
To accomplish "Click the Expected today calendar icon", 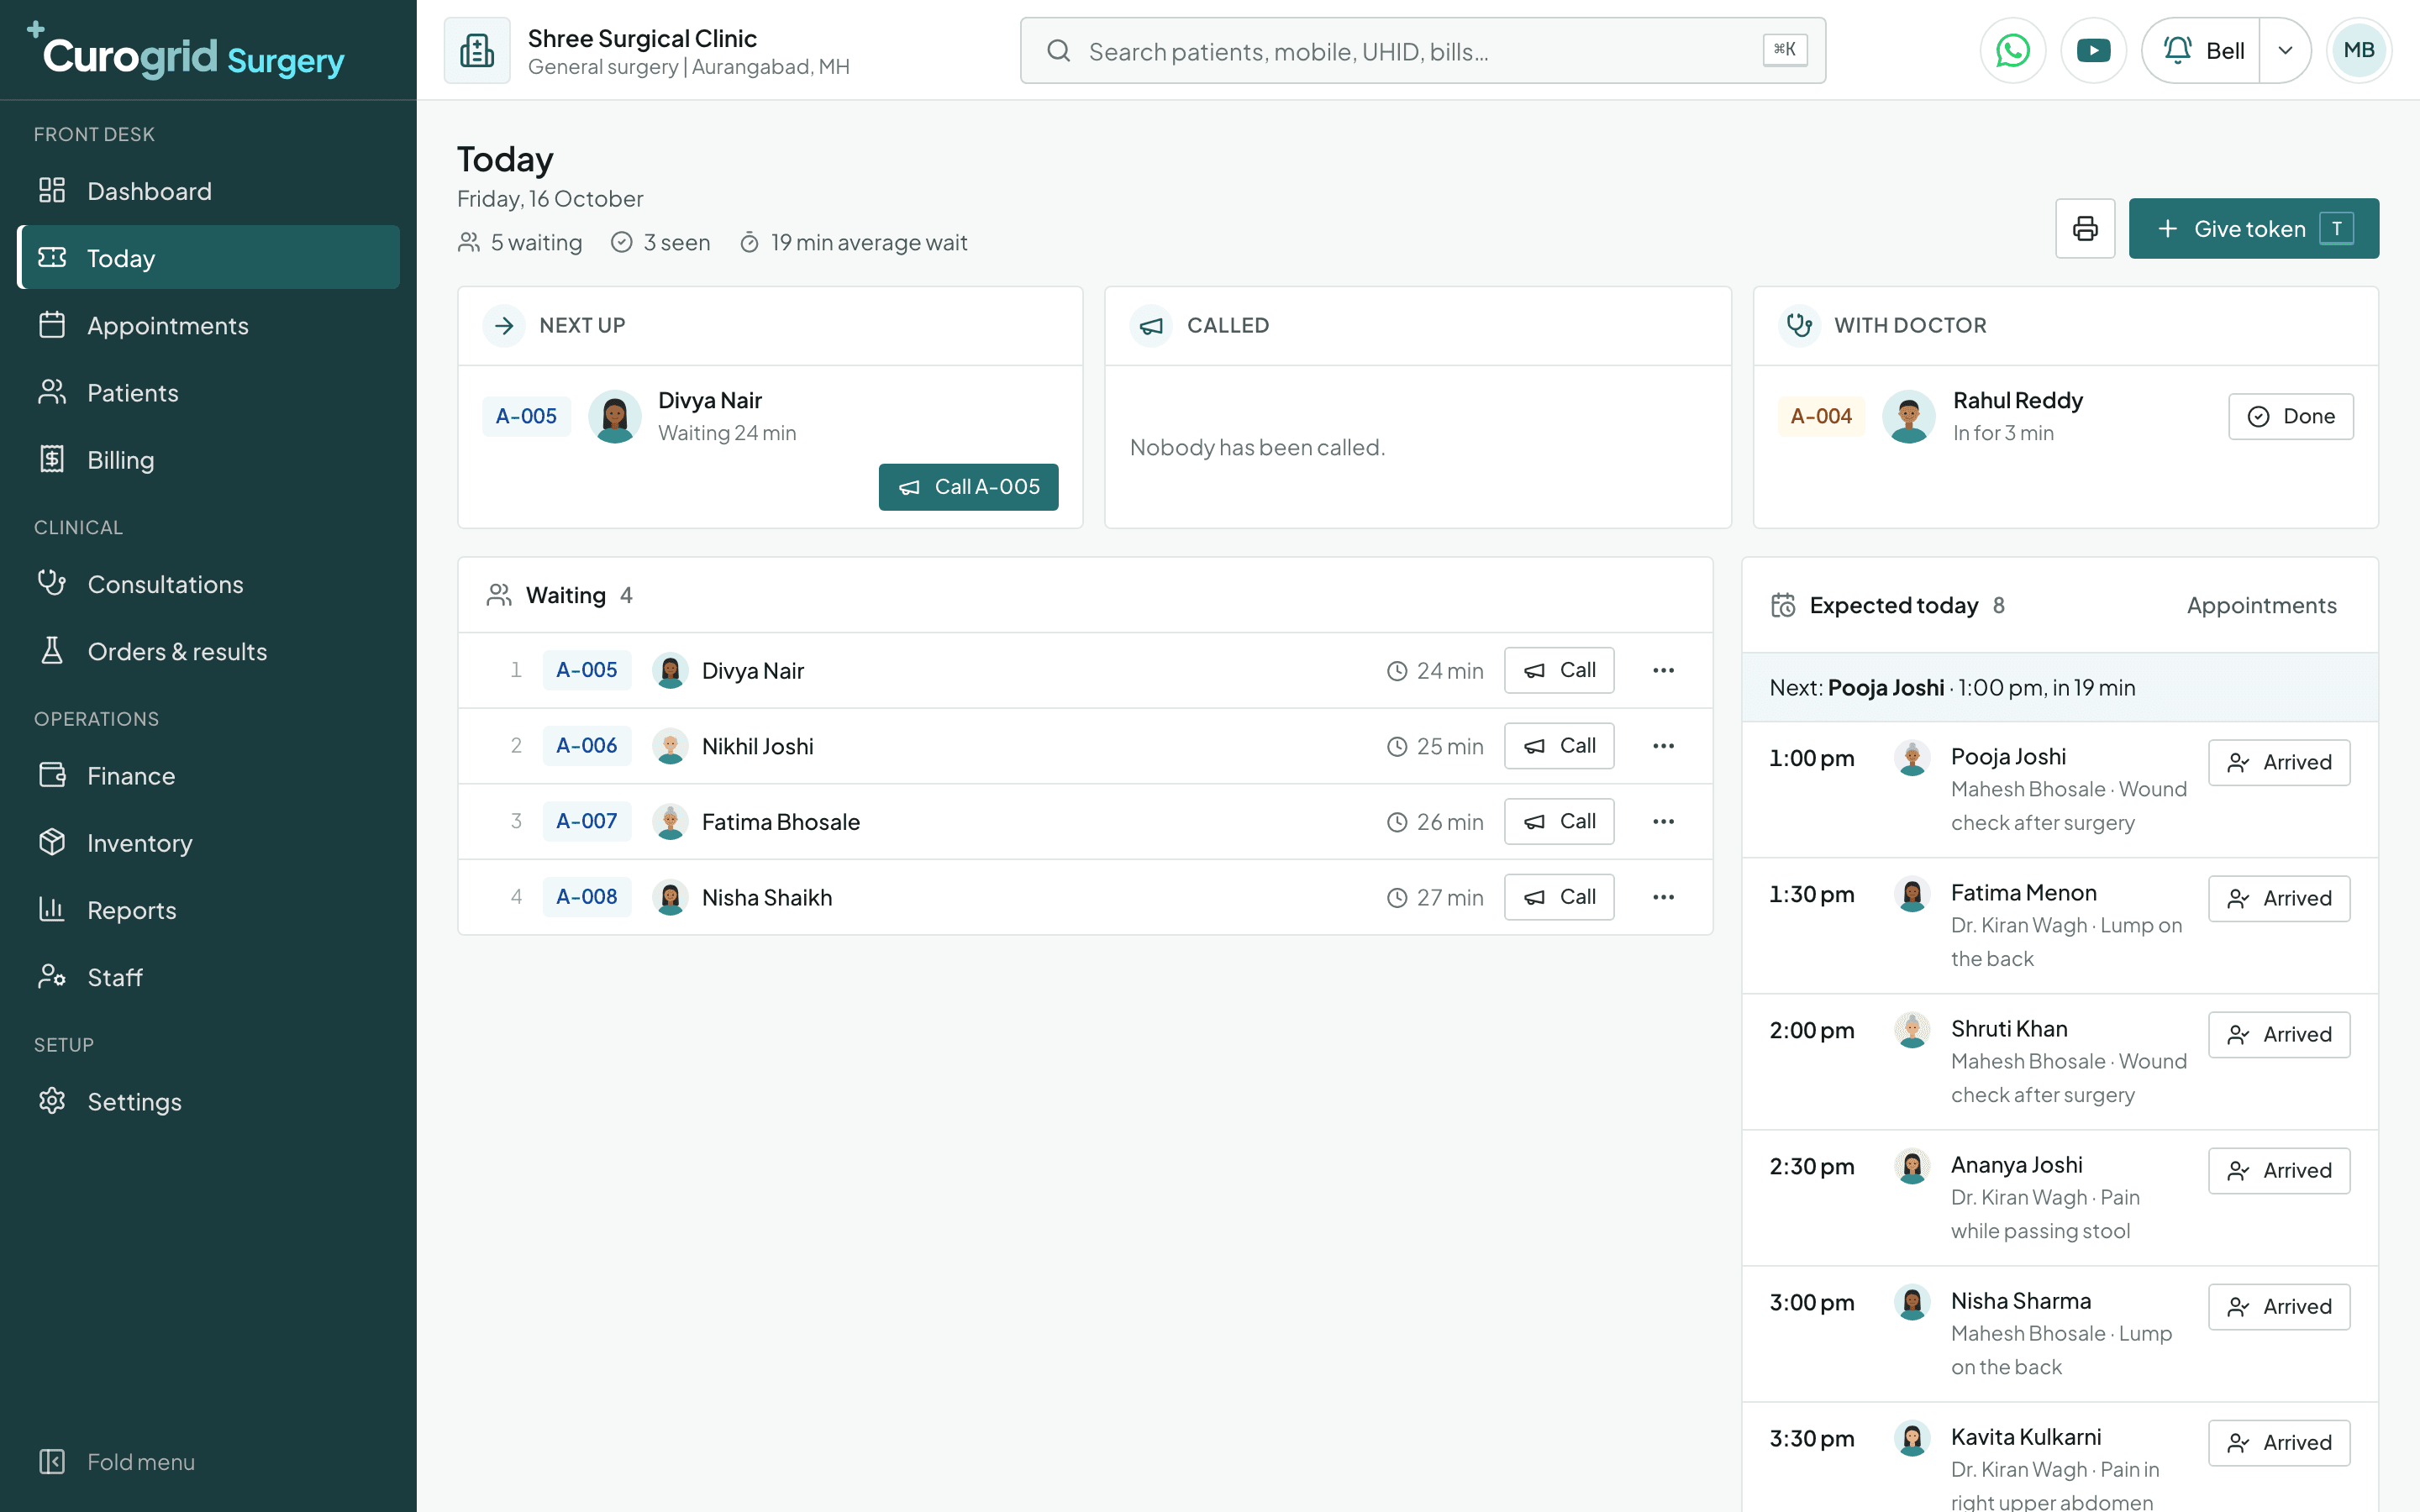I will tap(1783, 605).
